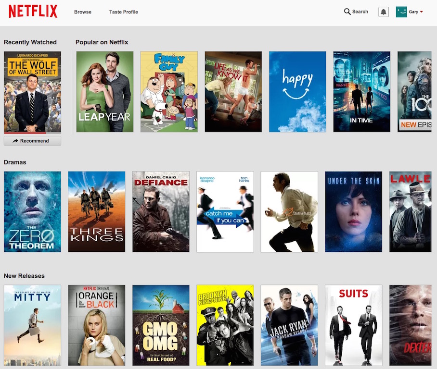This screenshot has width=437, height=369.
Task: Select the Recently Watched heading
Action: [x=30, y=42]
